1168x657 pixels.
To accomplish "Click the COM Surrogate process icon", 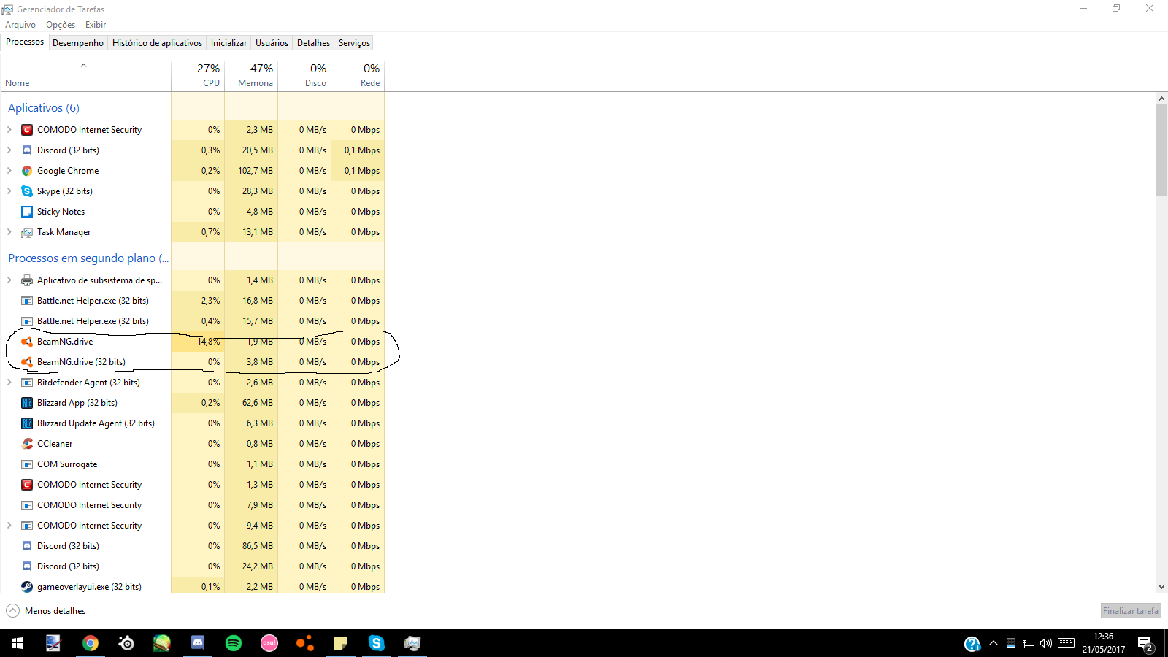I will pyautogui.click(x=27, y=464).
